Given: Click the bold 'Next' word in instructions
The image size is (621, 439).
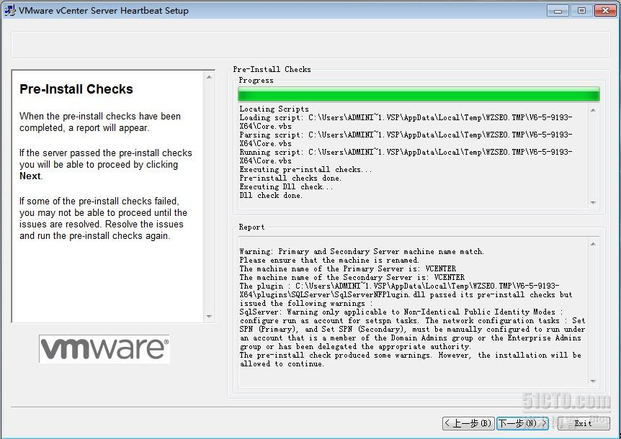Looking at the screenshot, I should pos(30,176).
